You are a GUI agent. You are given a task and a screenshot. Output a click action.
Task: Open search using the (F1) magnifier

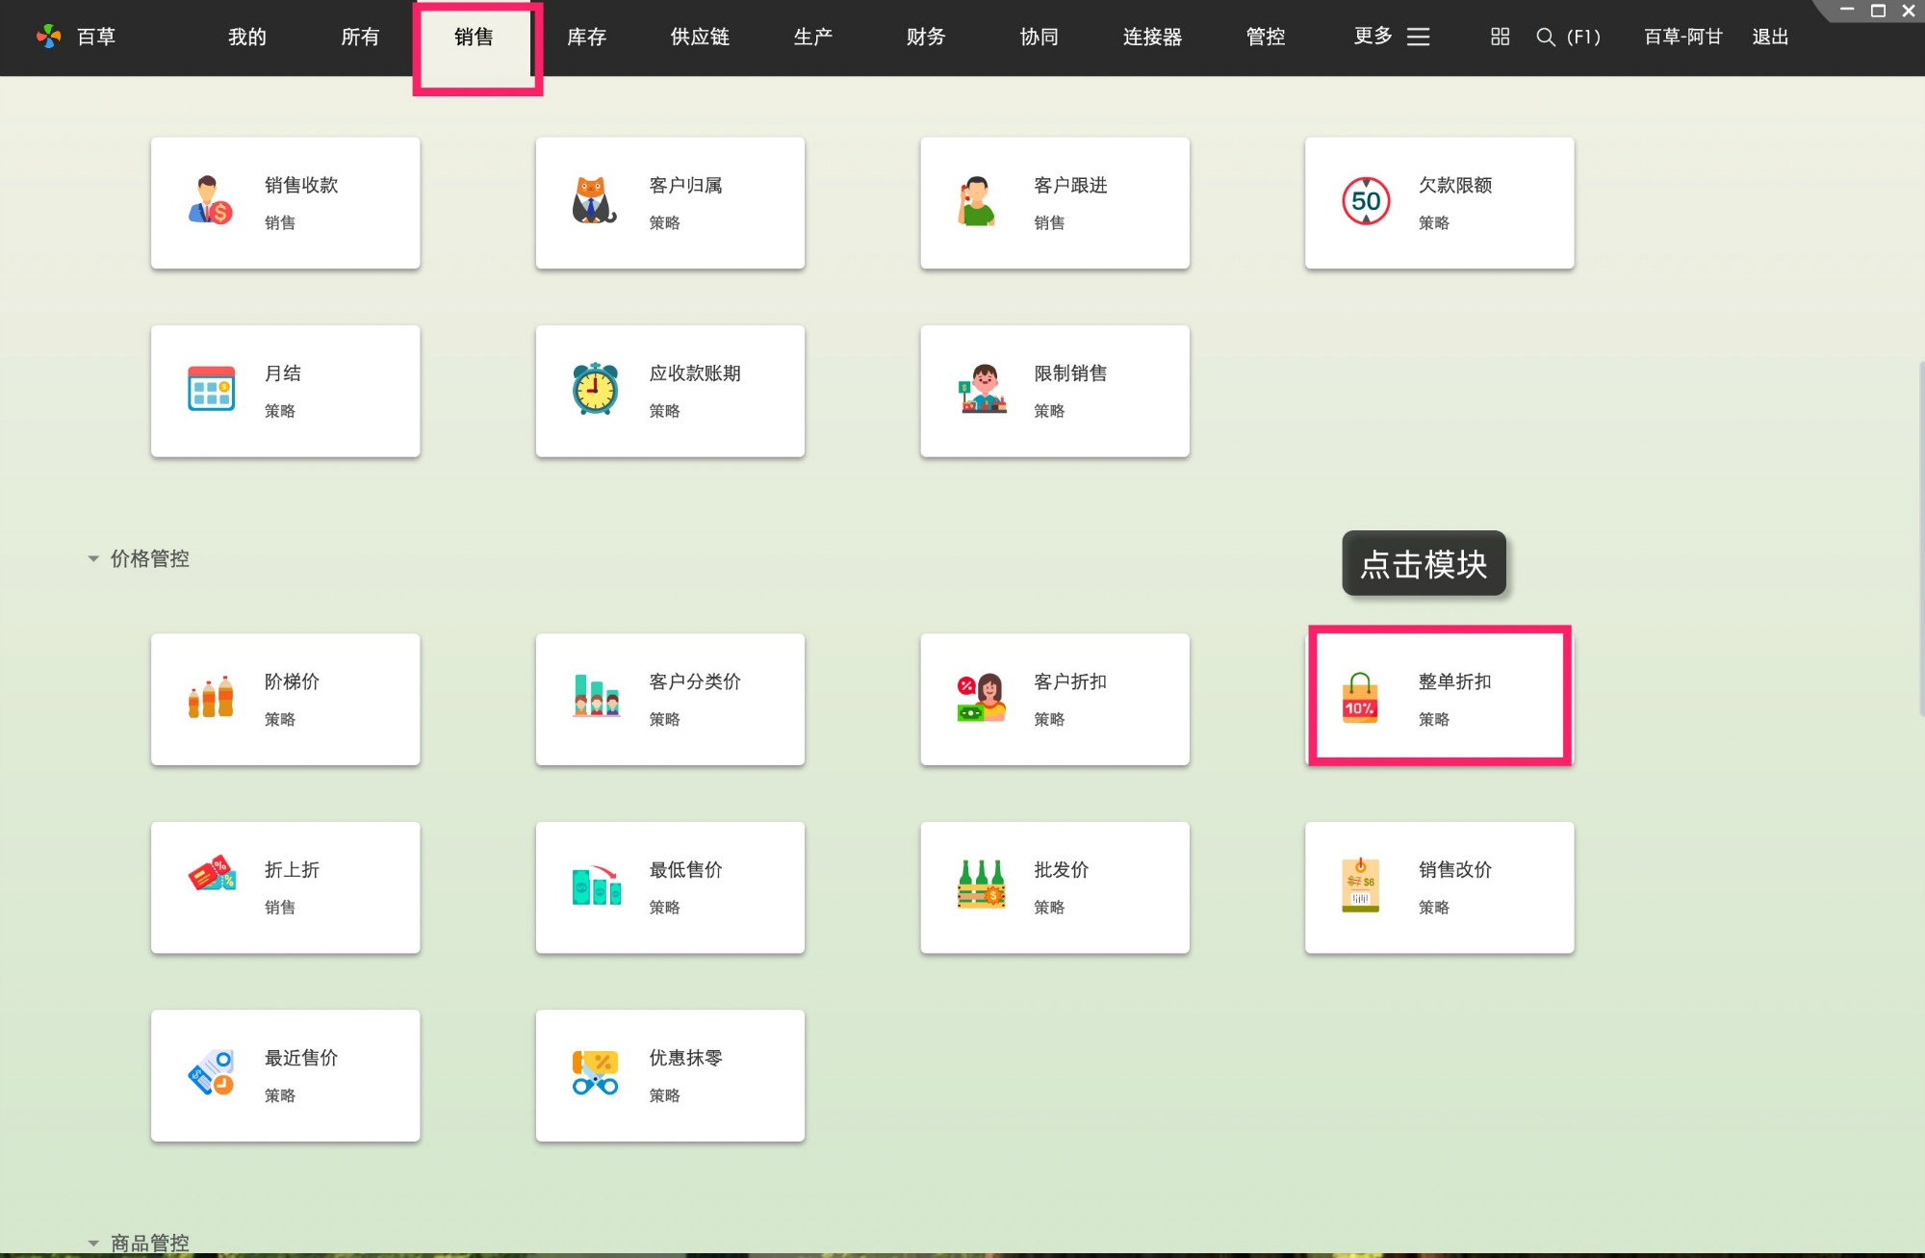pos(1546,37)
